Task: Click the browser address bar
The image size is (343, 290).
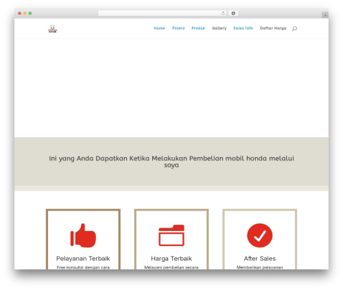Action: [x=163, y=14]
